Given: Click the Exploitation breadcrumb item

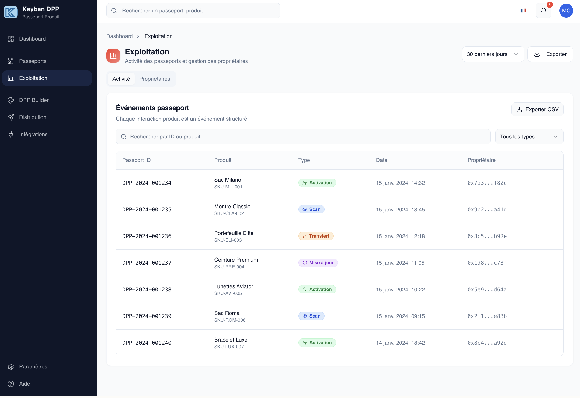Looking at the screenshot, I should coord(159,36).
